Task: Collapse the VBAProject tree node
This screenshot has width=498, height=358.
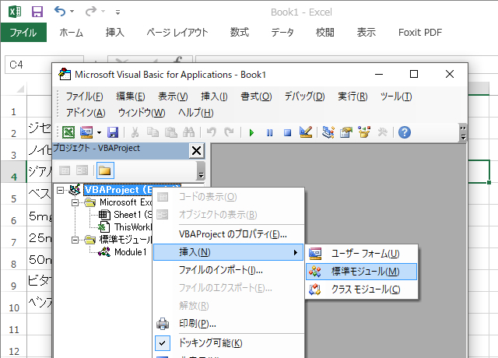Action: click(x=61, y=189)
